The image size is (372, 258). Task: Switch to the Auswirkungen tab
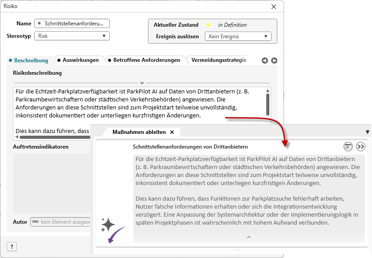point(80,60)
